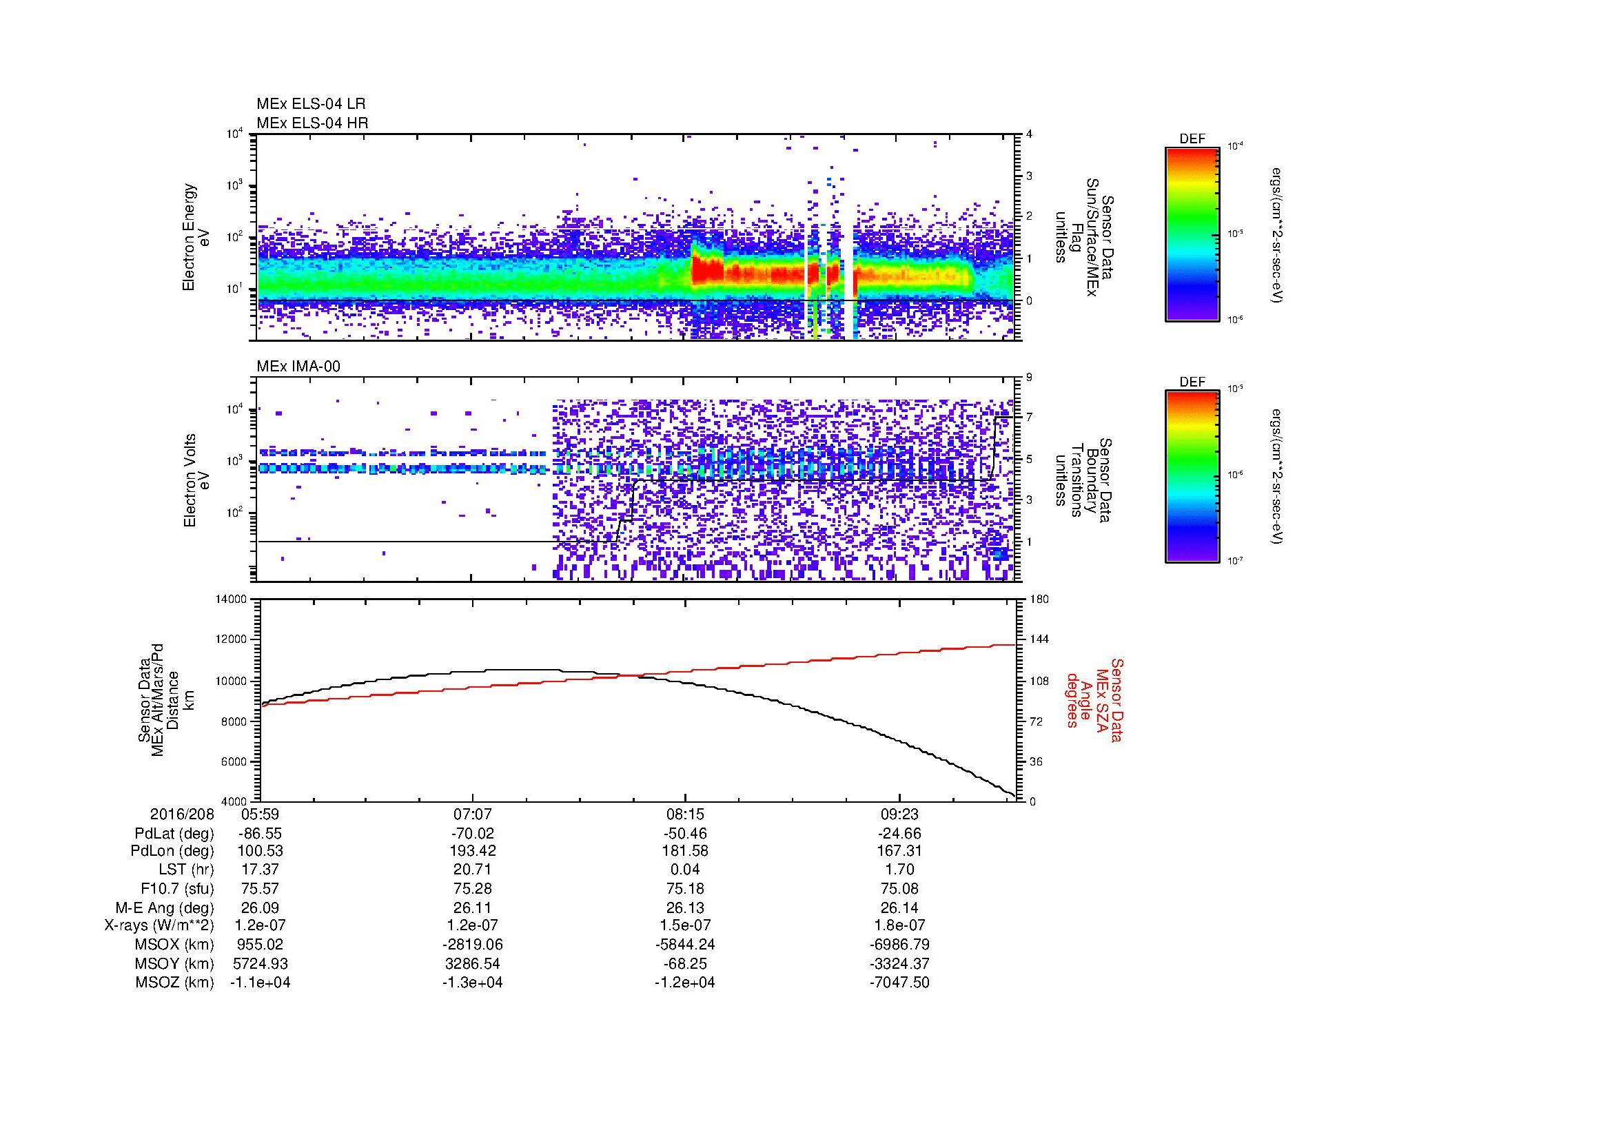Viewport: 1612px width, 1139px height.
Task: Click the MSOX value -2819.06
Action: tap(473, 945)
